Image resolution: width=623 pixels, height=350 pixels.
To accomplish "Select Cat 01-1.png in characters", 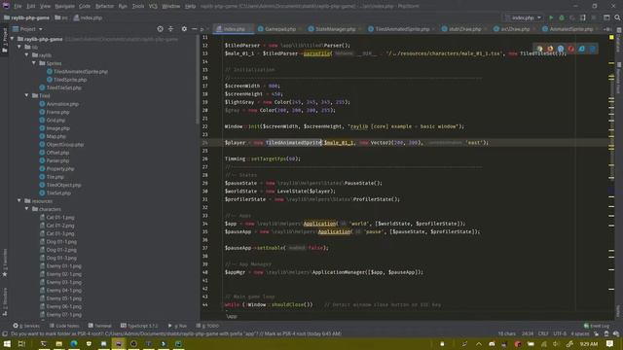I will pos(60,218).
